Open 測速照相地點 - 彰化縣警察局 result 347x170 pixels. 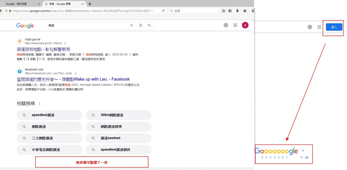tap(43, 49)
